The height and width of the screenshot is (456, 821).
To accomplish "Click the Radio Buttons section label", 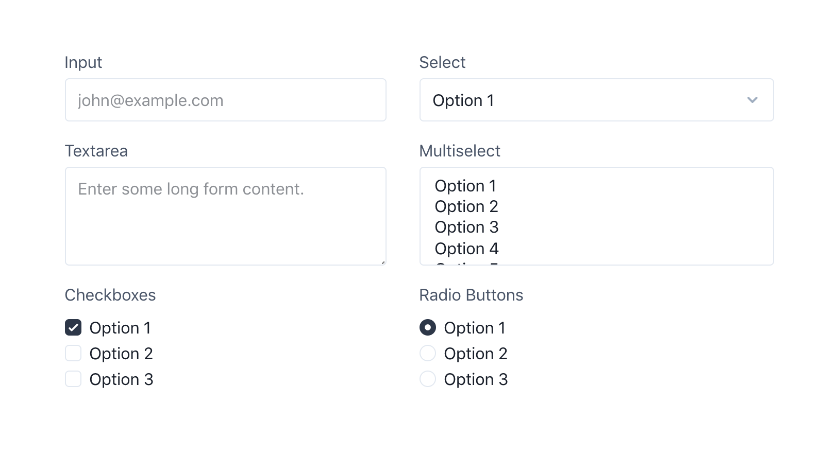I will pyautogui.click(x=471, y=294).
